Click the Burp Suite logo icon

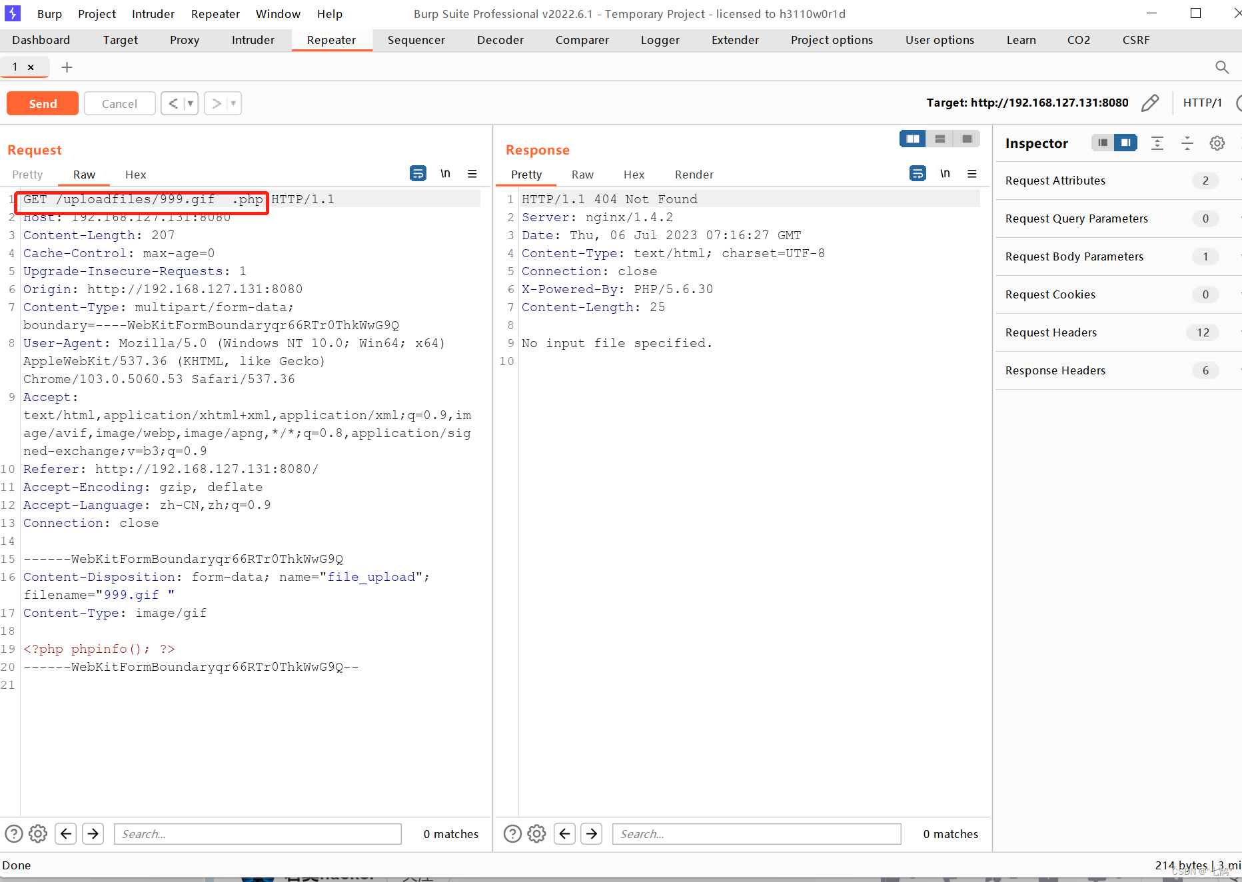(x=13, y=13)
